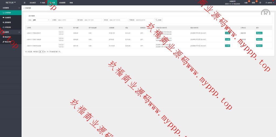Click the sidebar collapse icon in top bar
This screenshot has height=137, width=276.
tap(25, 3)
